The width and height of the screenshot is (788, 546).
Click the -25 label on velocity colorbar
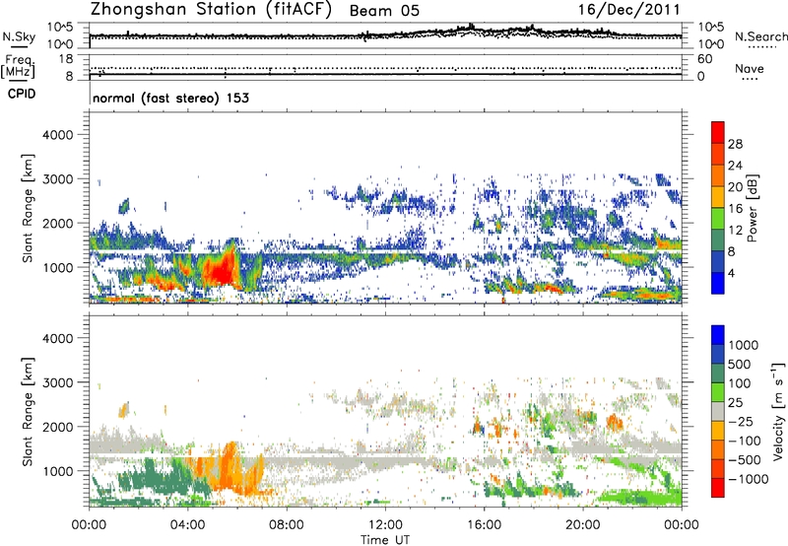[x=741, y=422]
